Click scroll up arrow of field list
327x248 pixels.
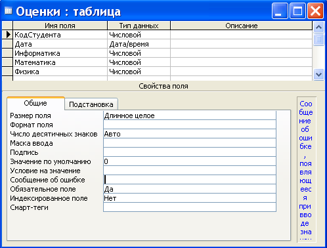[x=318, y=27]
